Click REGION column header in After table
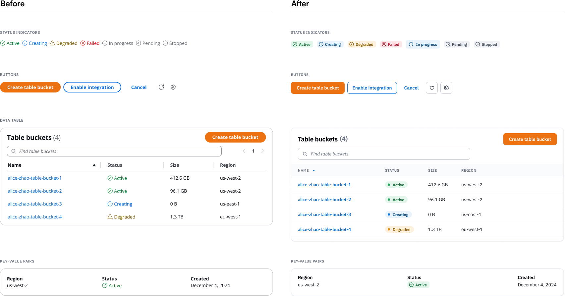 pyautogui.click(x=469, y=170)
